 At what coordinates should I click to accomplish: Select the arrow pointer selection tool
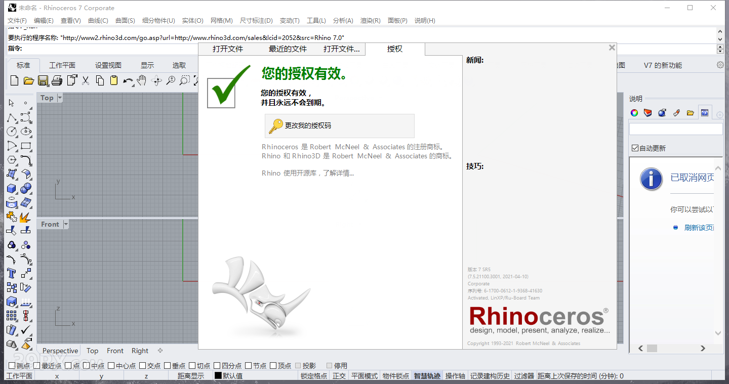[x=12, y=103]
